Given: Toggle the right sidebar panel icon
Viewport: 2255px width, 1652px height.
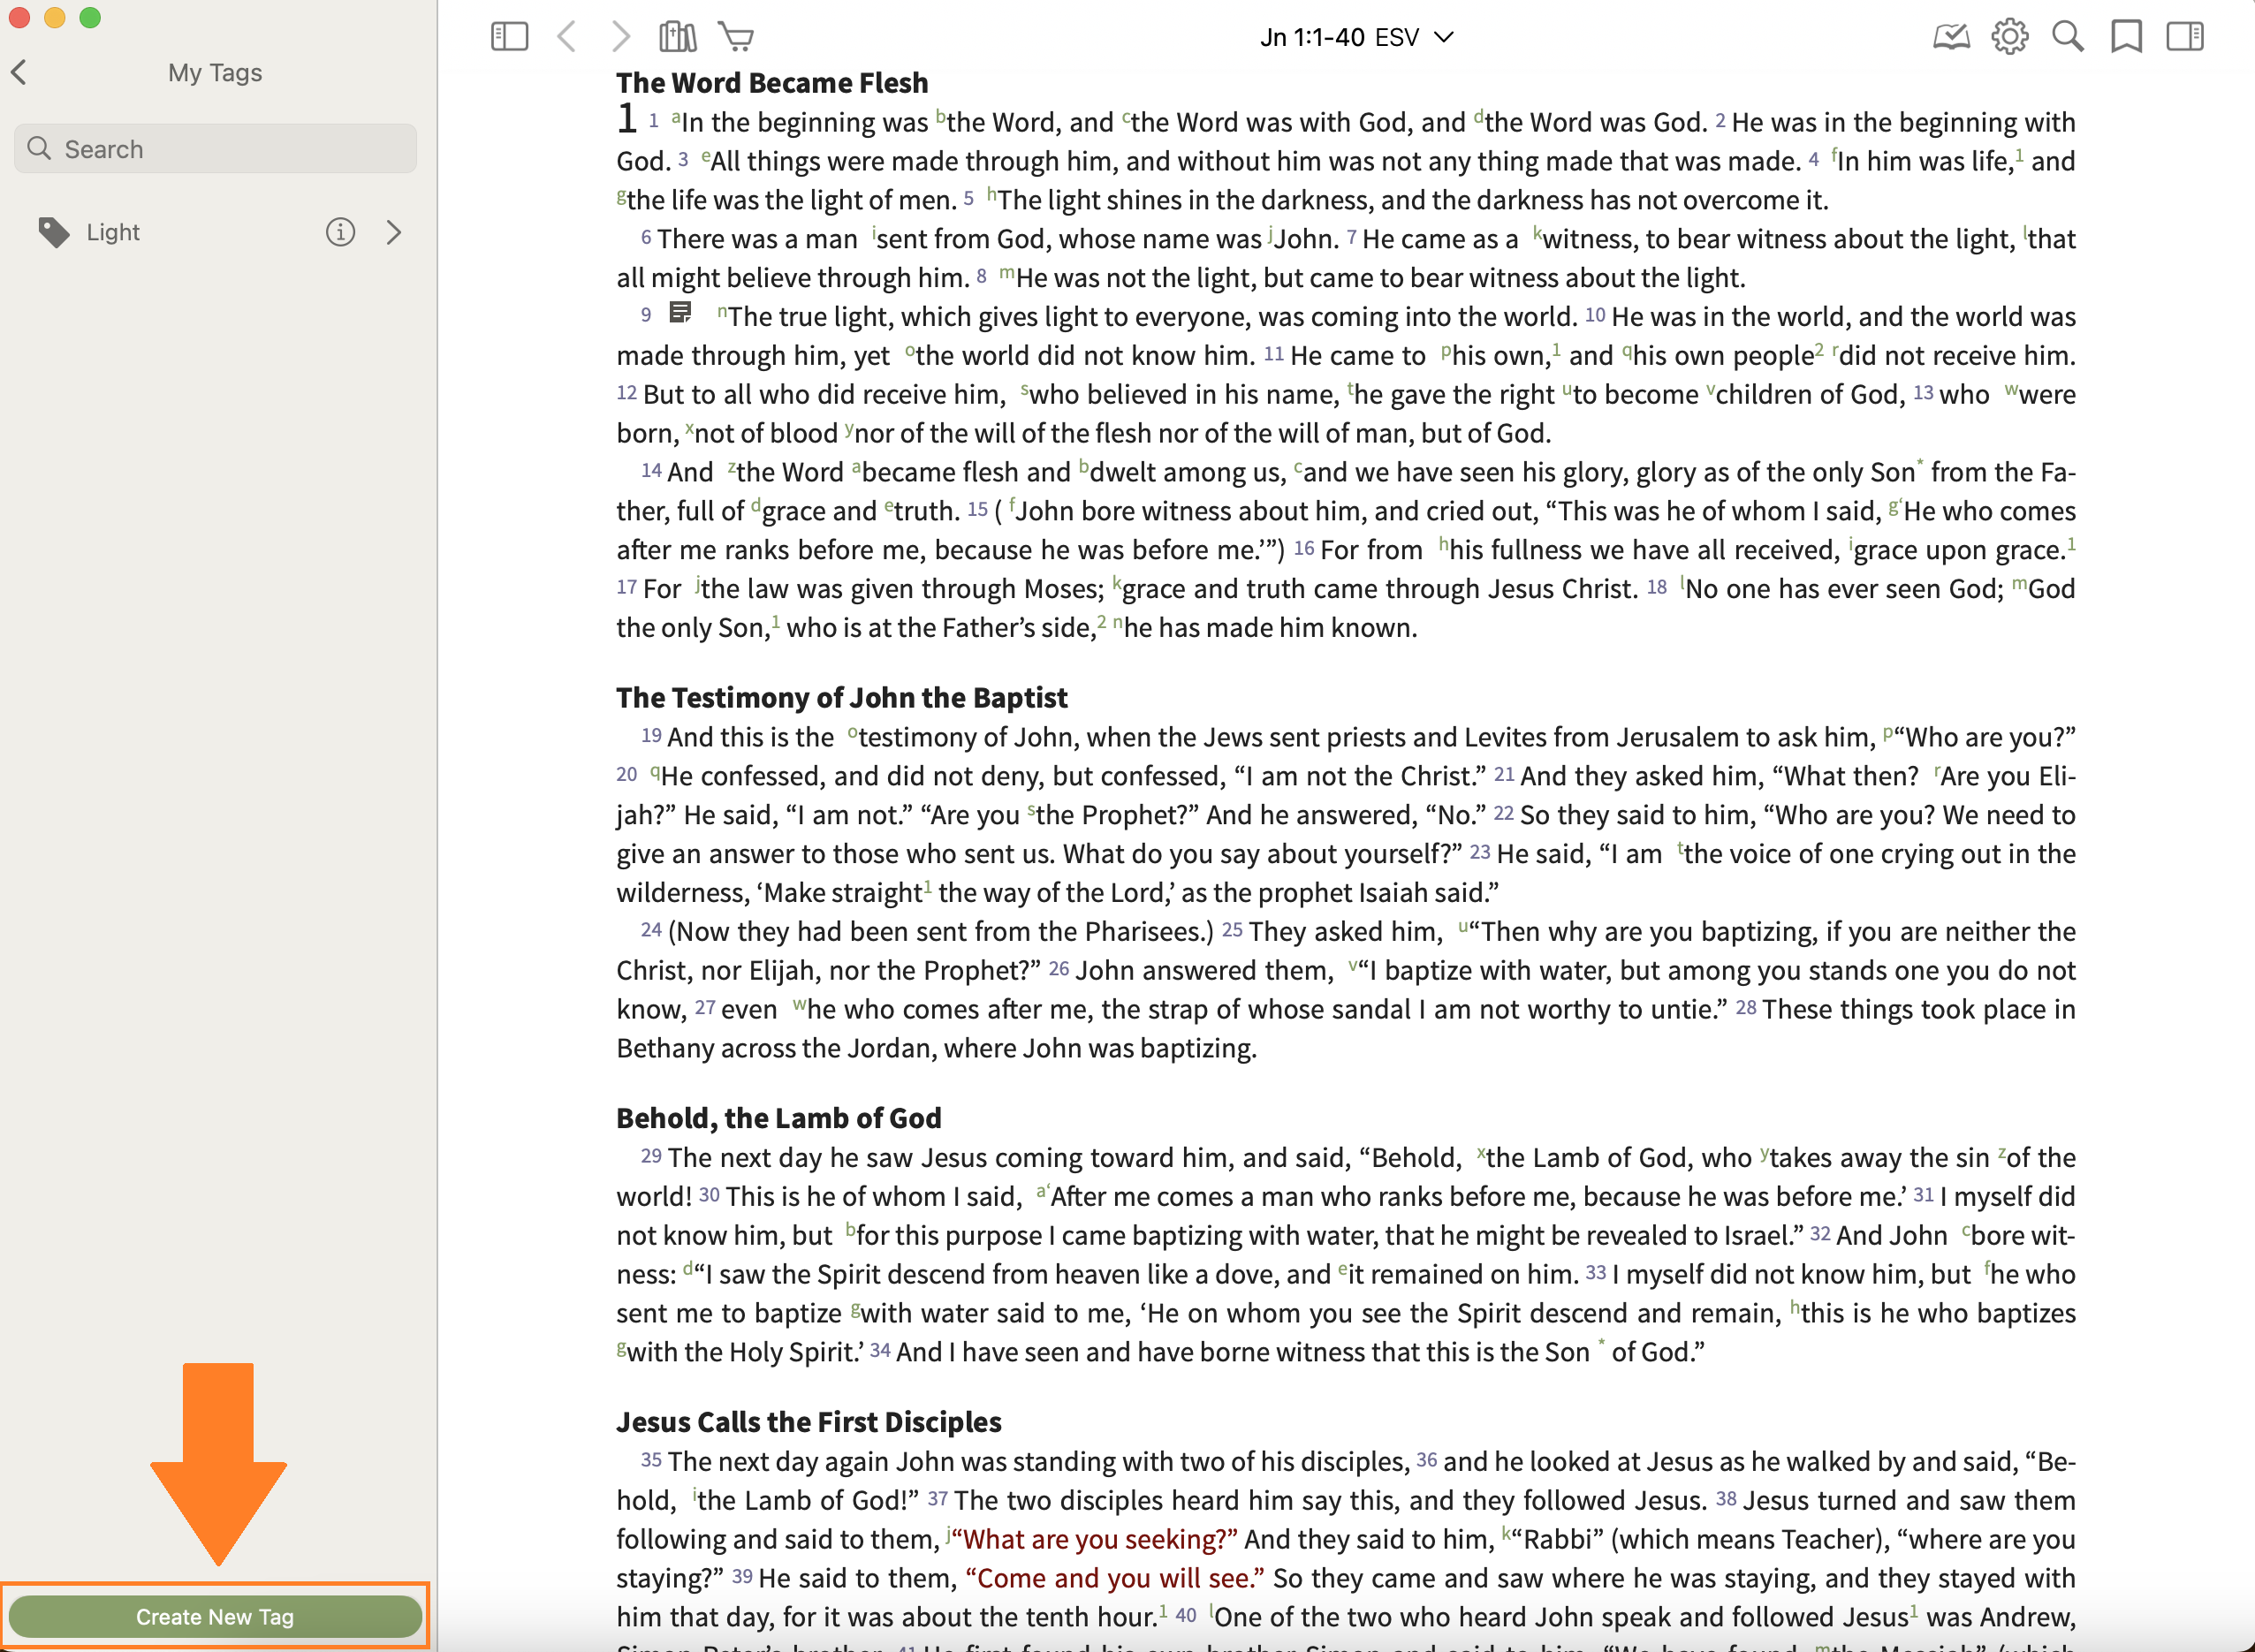Looking at the screenshot, I should [2184, 37].
